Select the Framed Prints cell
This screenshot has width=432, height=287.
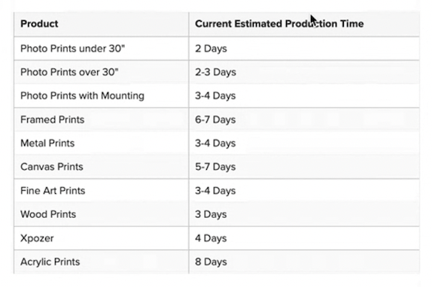coord(102,119)
